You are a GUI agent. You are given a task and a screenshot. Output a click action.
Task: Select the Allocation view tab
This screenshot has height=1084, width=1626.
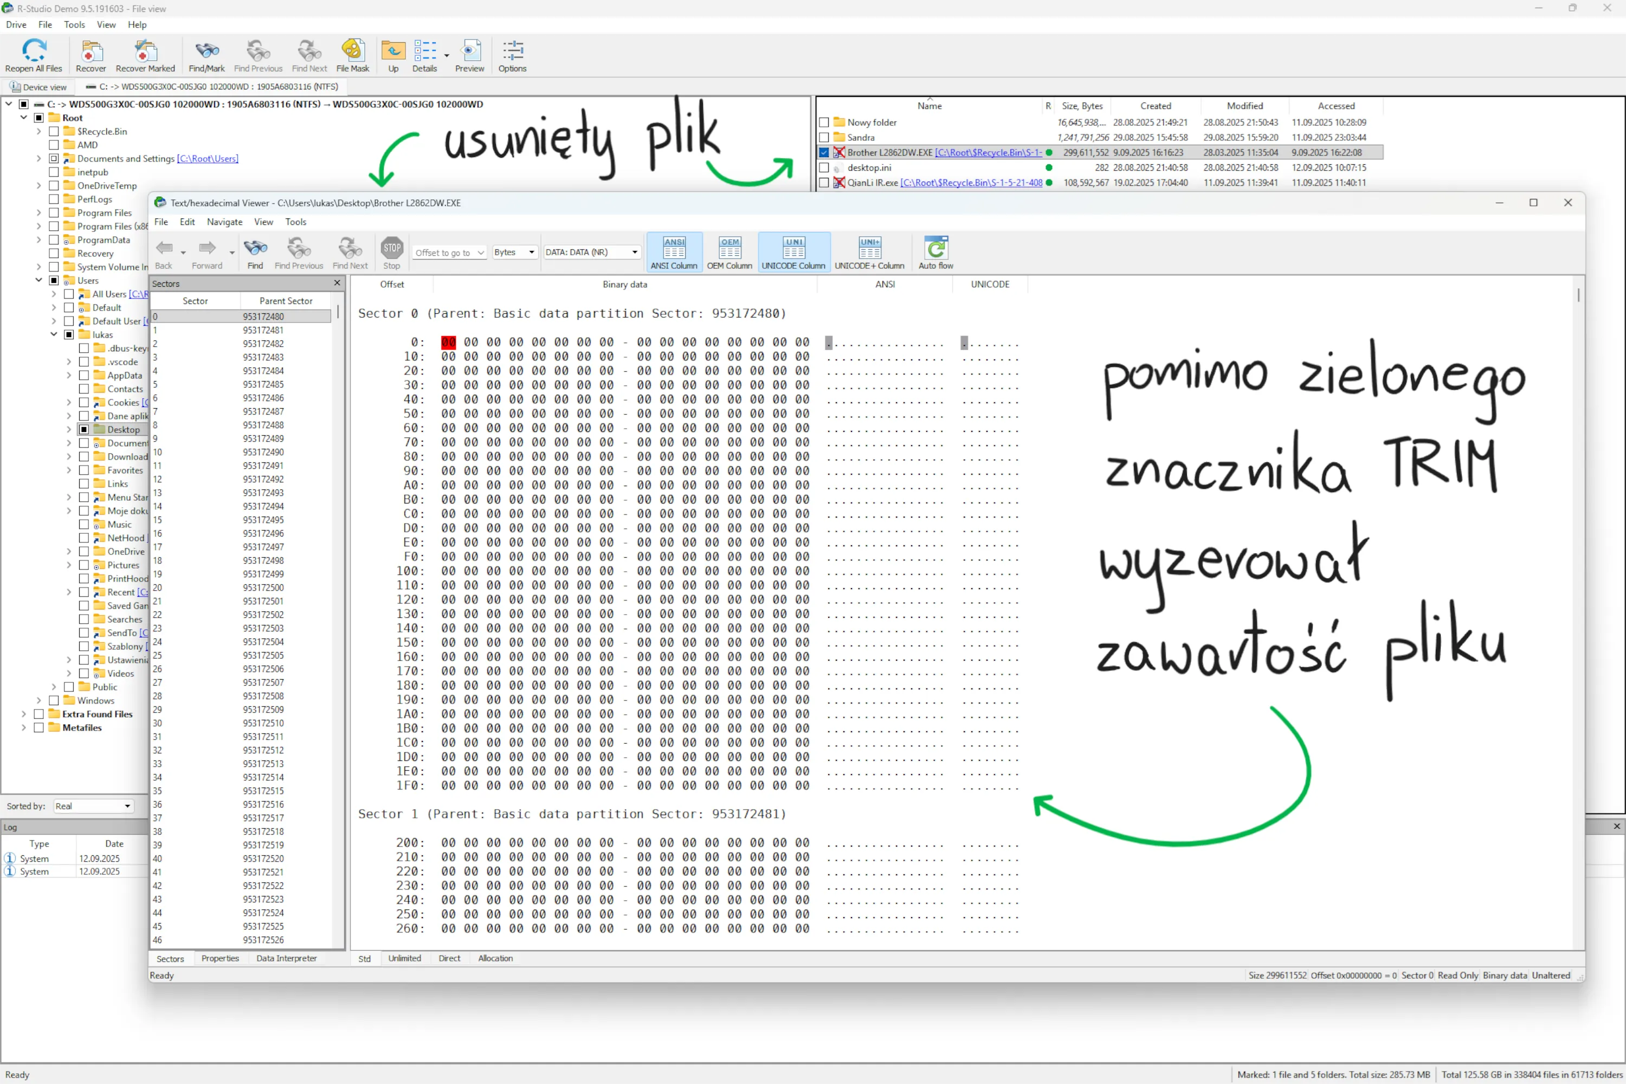[496, 958]
